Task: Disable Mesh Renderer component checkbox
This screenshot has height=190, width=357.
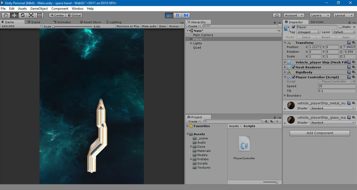Action: (293, 67)
